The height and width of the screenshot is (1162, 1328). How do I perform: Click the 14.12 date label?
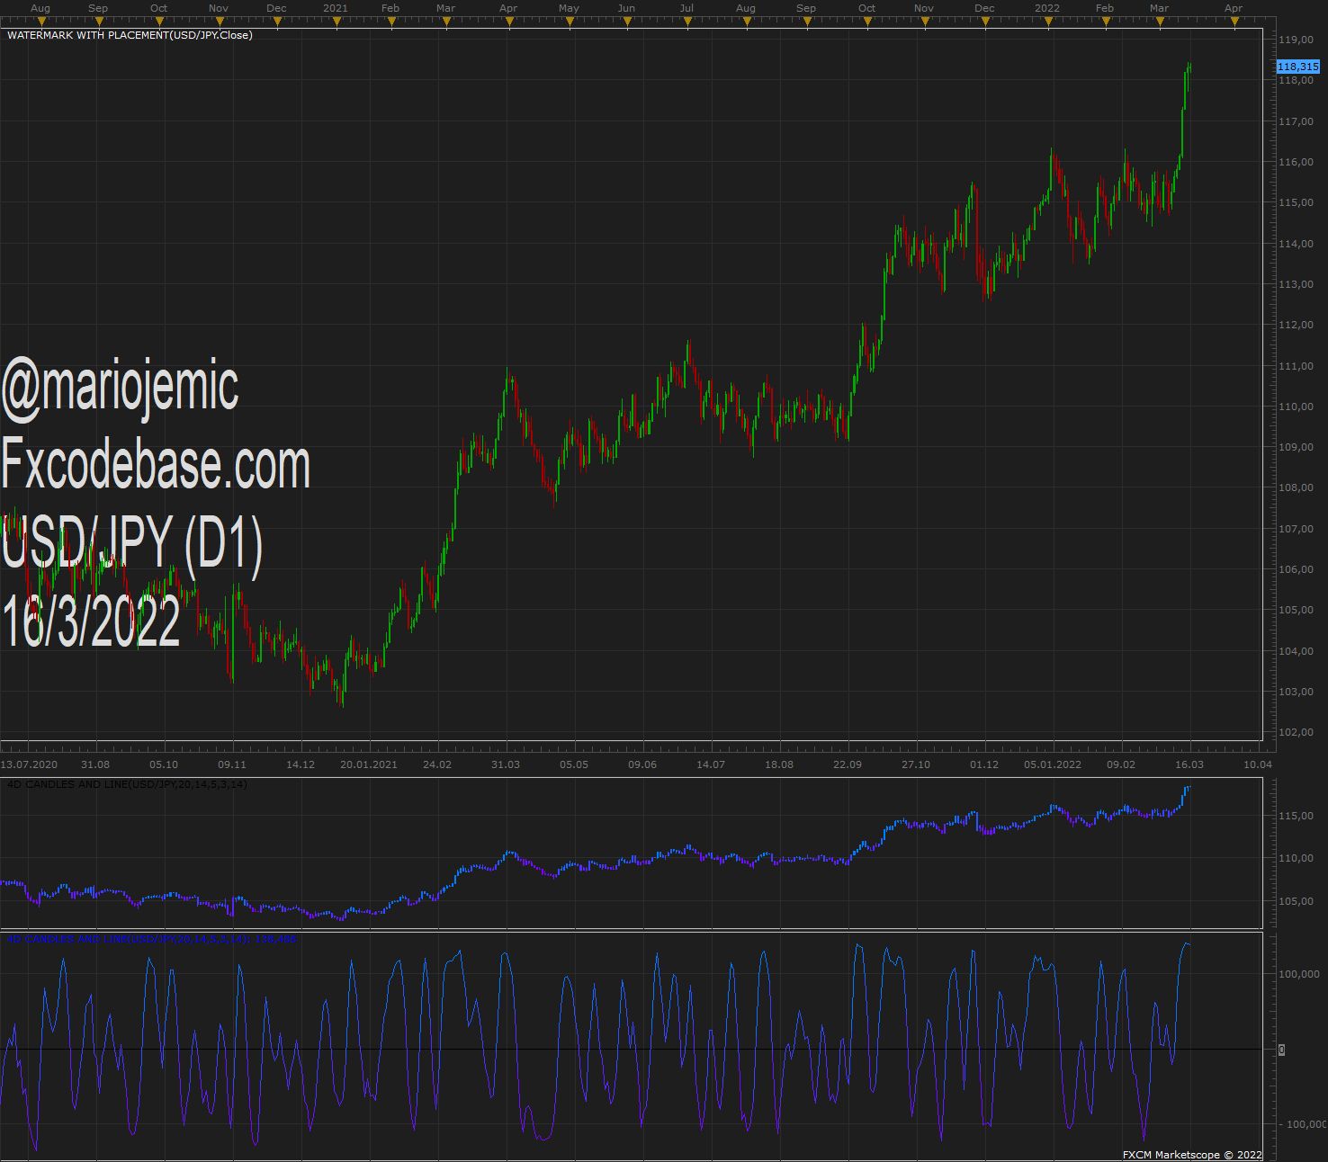[301, 764]
